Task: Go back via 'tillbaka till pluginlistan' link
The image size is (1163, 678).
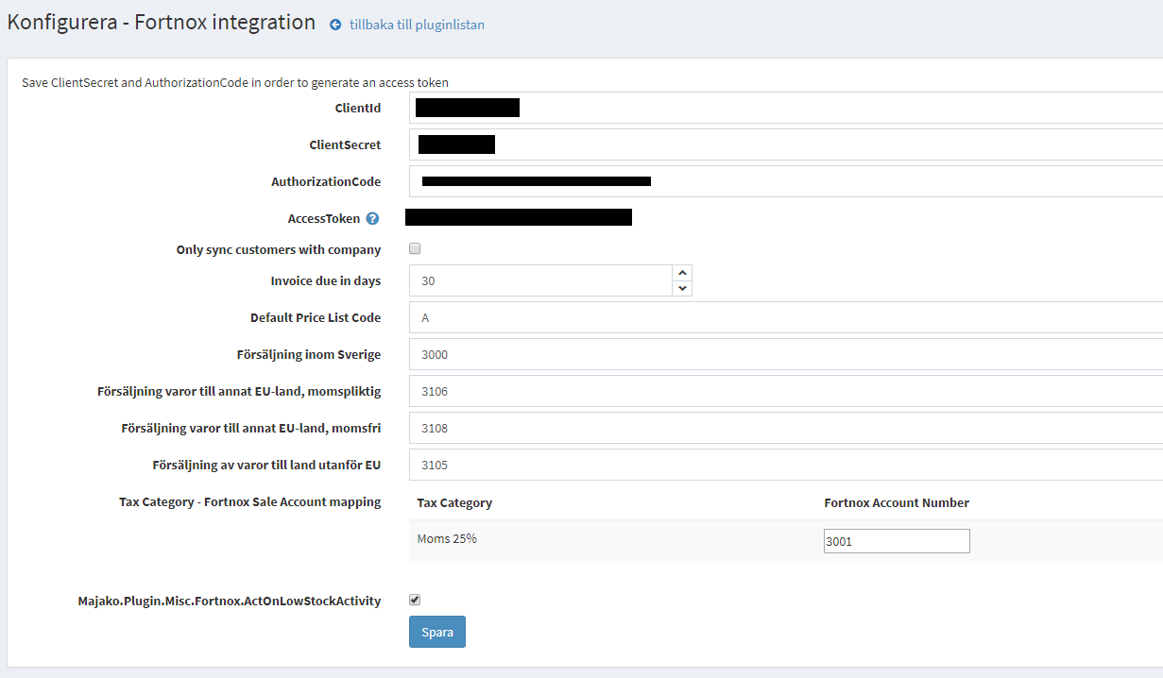Action: point(417,25)
